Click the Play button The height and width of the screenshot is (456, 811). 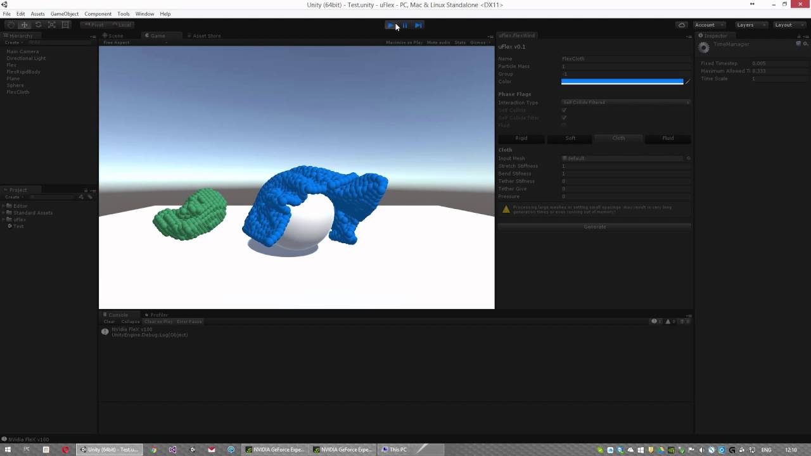tap(391, 25)
